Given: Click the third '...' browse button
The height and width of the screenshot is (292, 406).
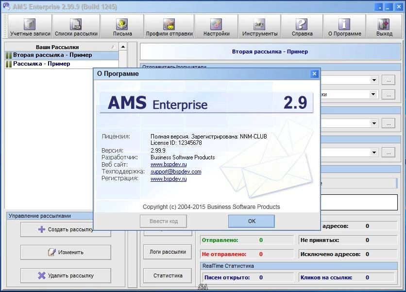Looking at the screenshot, I should click(x=389, y=123).
